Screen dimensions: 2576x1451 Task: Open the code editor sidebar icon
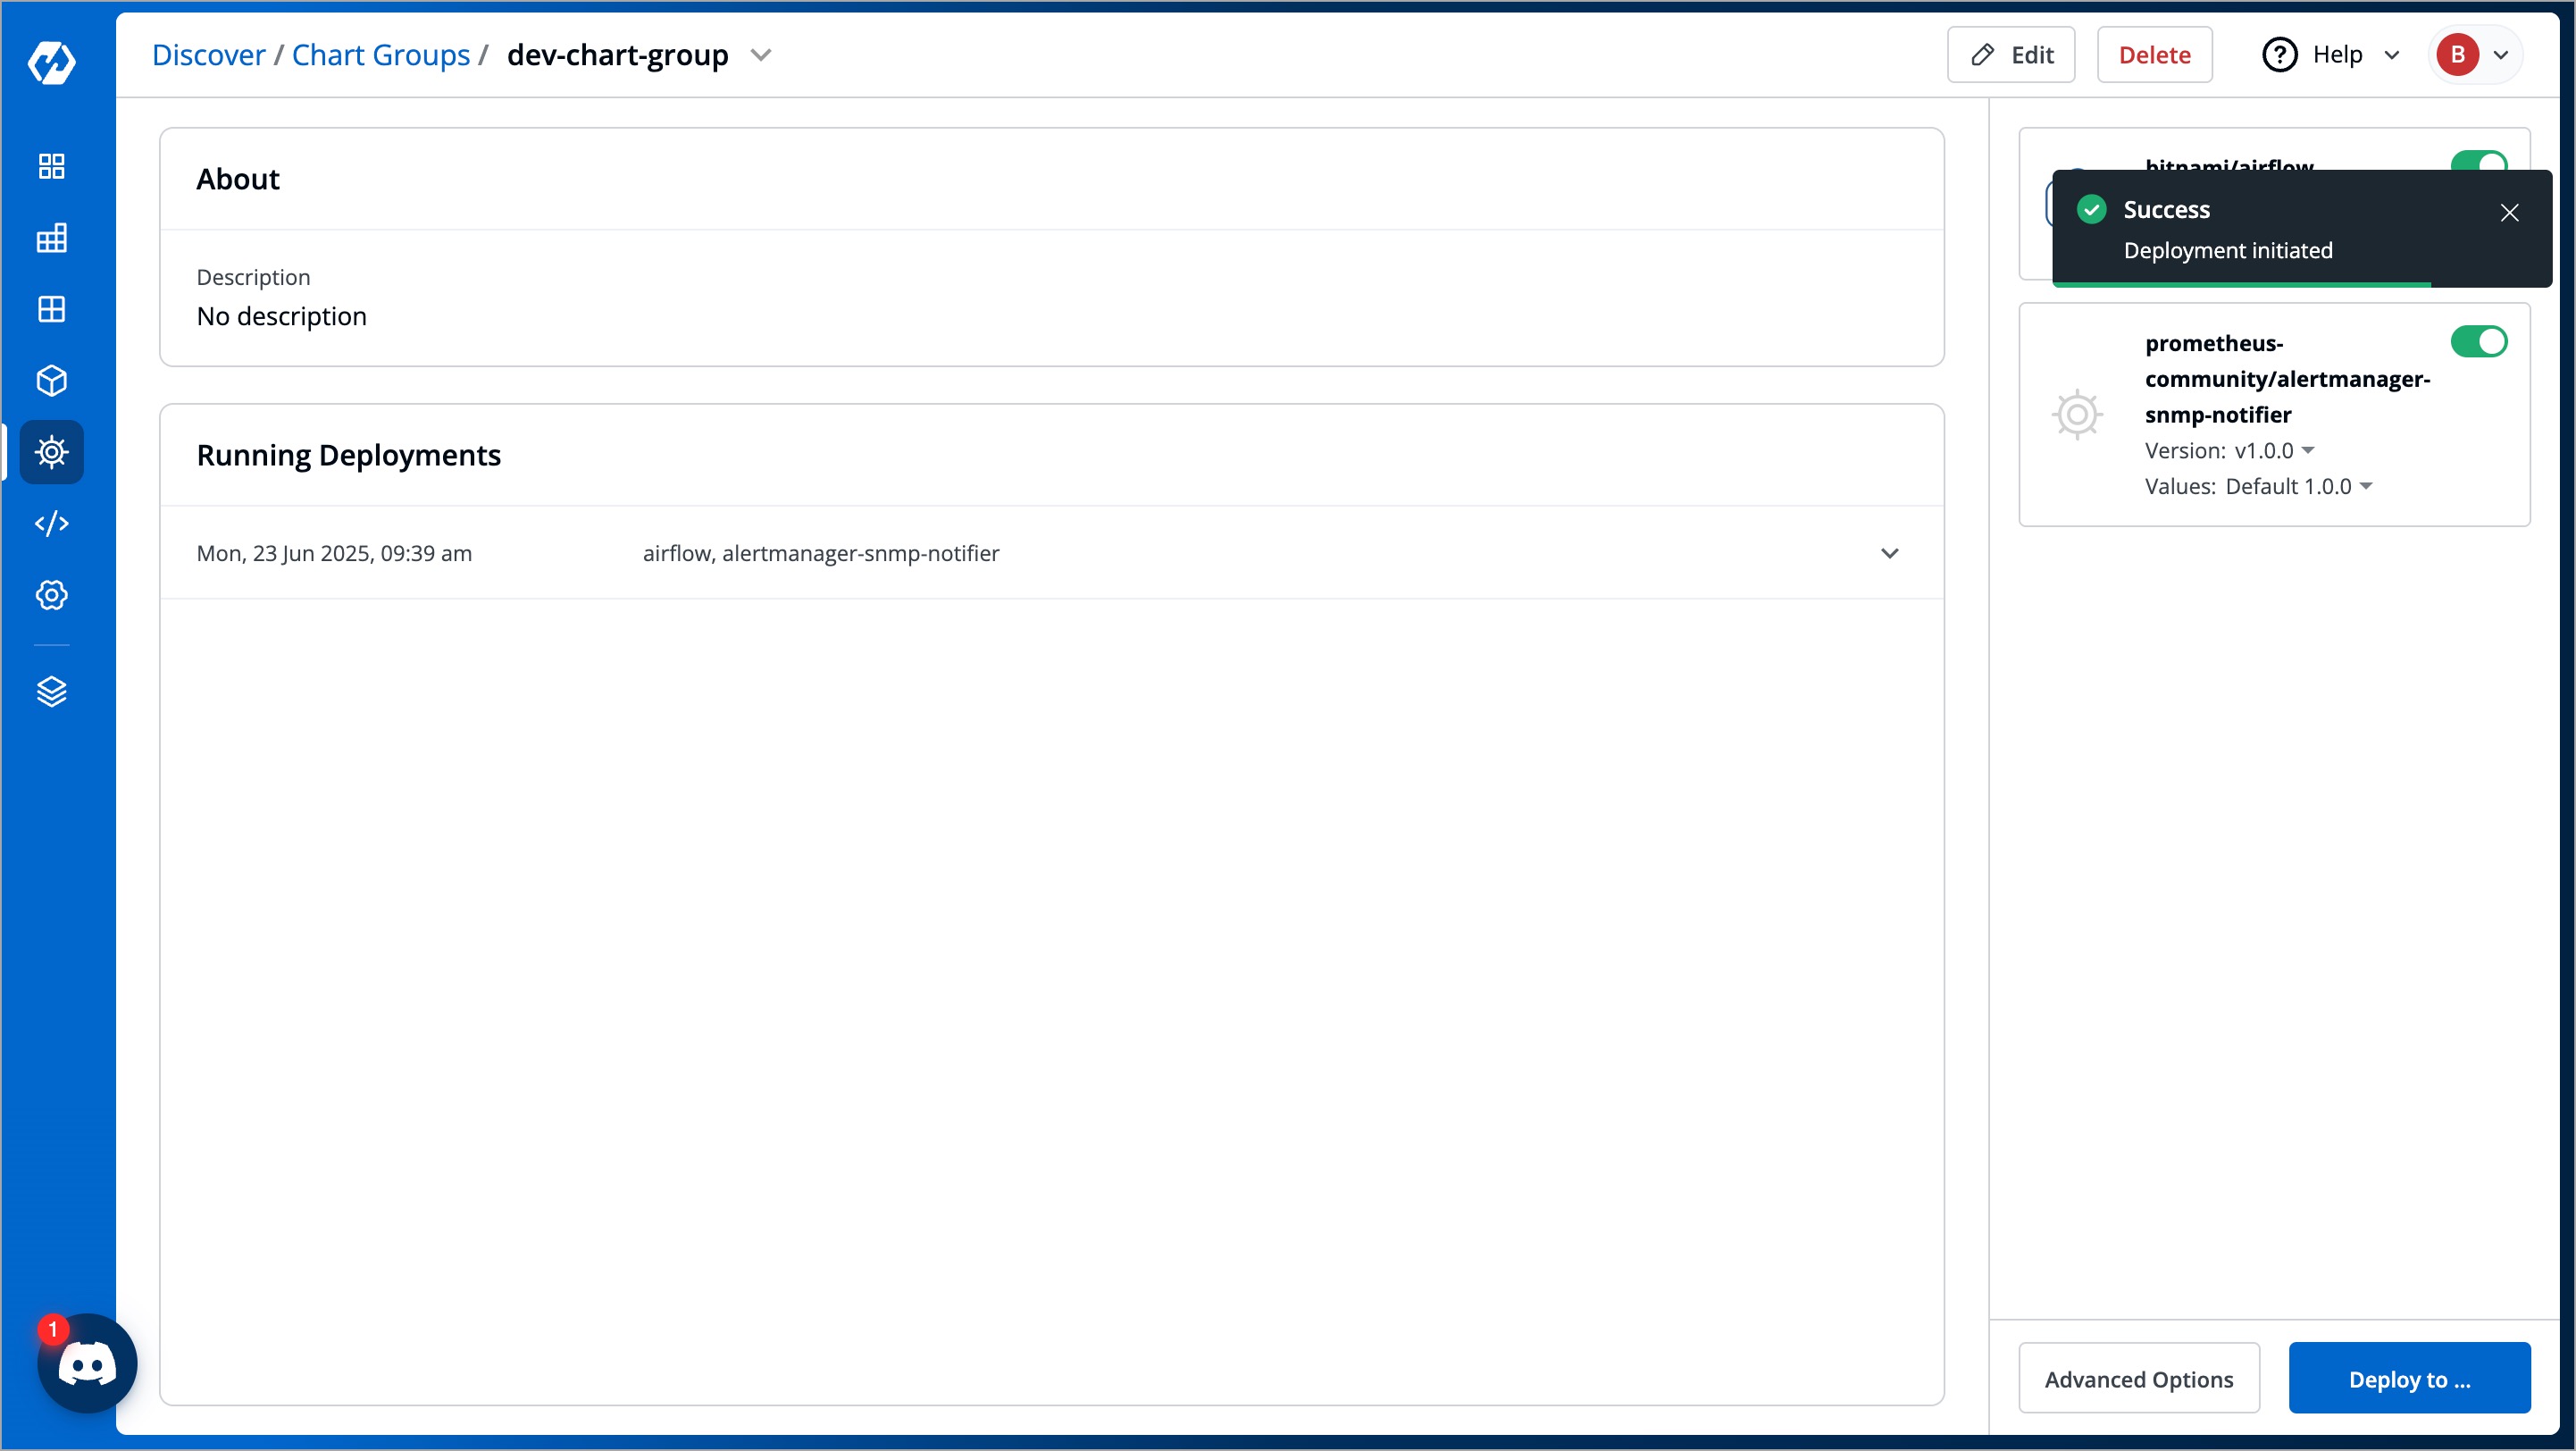51,523
